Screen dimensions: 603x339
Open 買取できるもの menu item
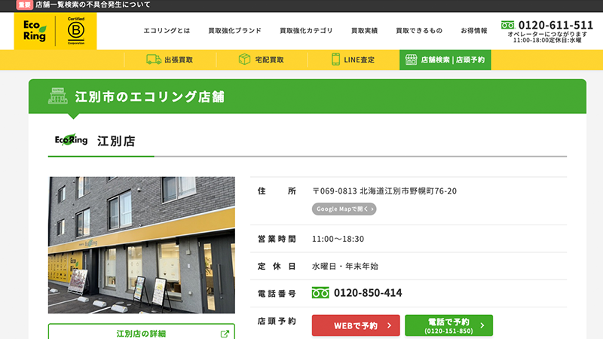click(x=419, y=32)
